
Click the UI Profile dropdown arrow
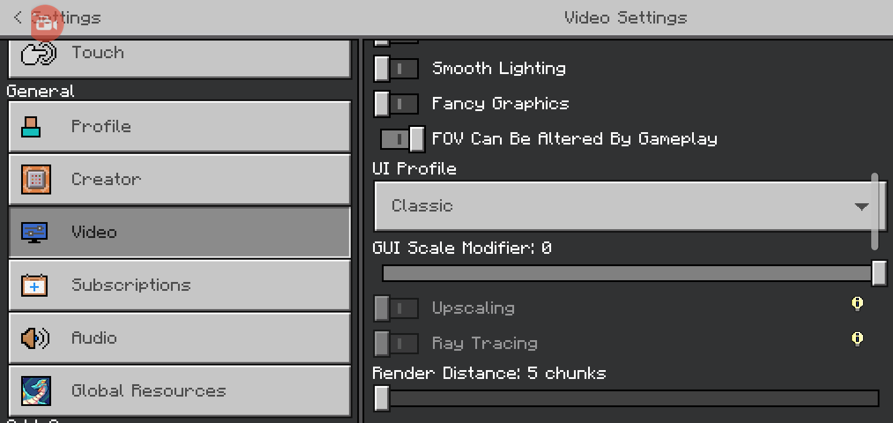861,206
